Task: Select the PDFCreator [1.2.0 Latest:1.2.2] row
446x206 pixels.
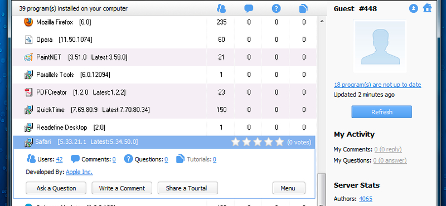Action: [164, 92]
